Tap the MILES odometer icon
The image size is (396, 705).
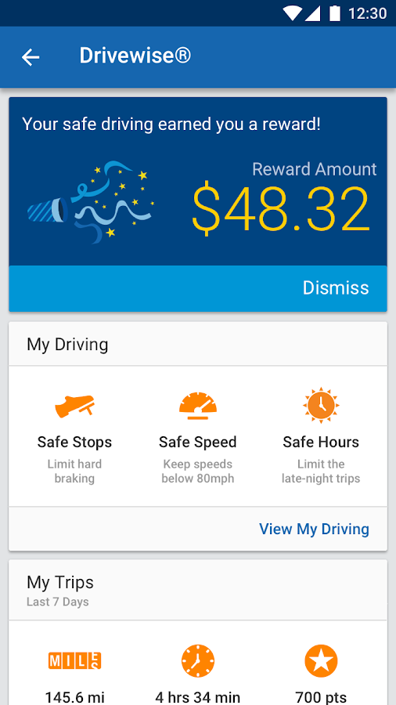74,660
